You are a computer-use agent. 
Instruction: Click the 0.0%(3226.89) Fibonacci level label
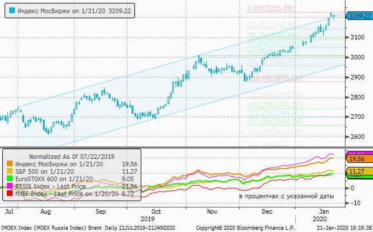pos(271,9)
